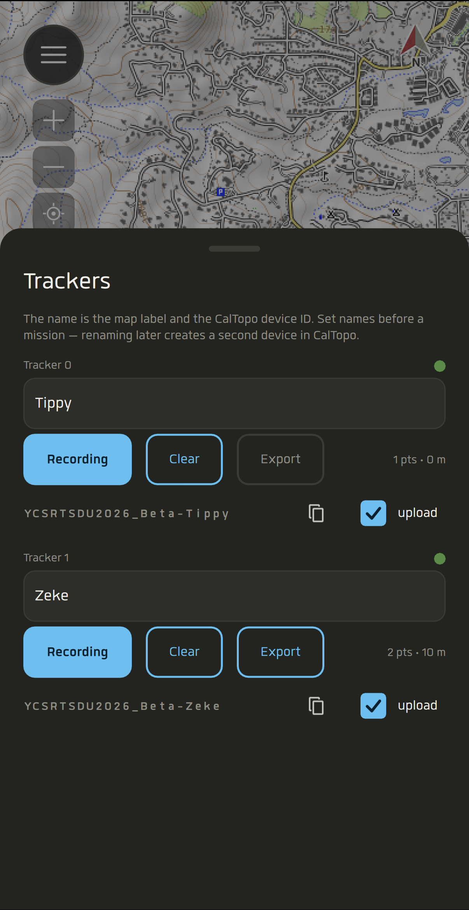Export the Tippy track
The image size is (469, 910).
pyautogui.click(x=280, y=459)
